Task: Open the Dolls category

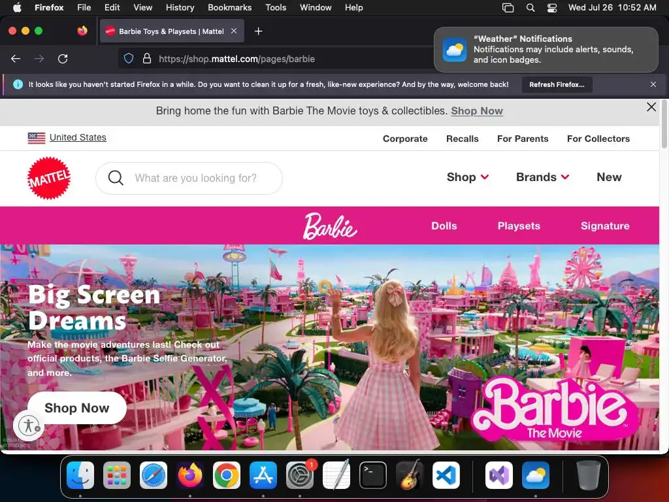Action: click(444, 226)
